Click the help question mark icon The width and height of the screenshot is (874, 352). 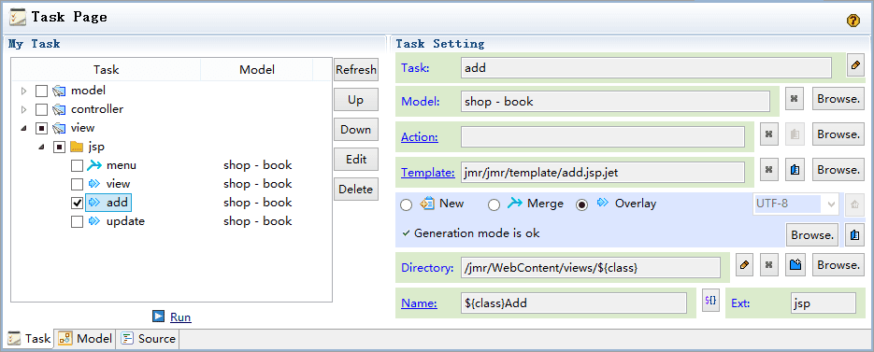click(853, 21)
